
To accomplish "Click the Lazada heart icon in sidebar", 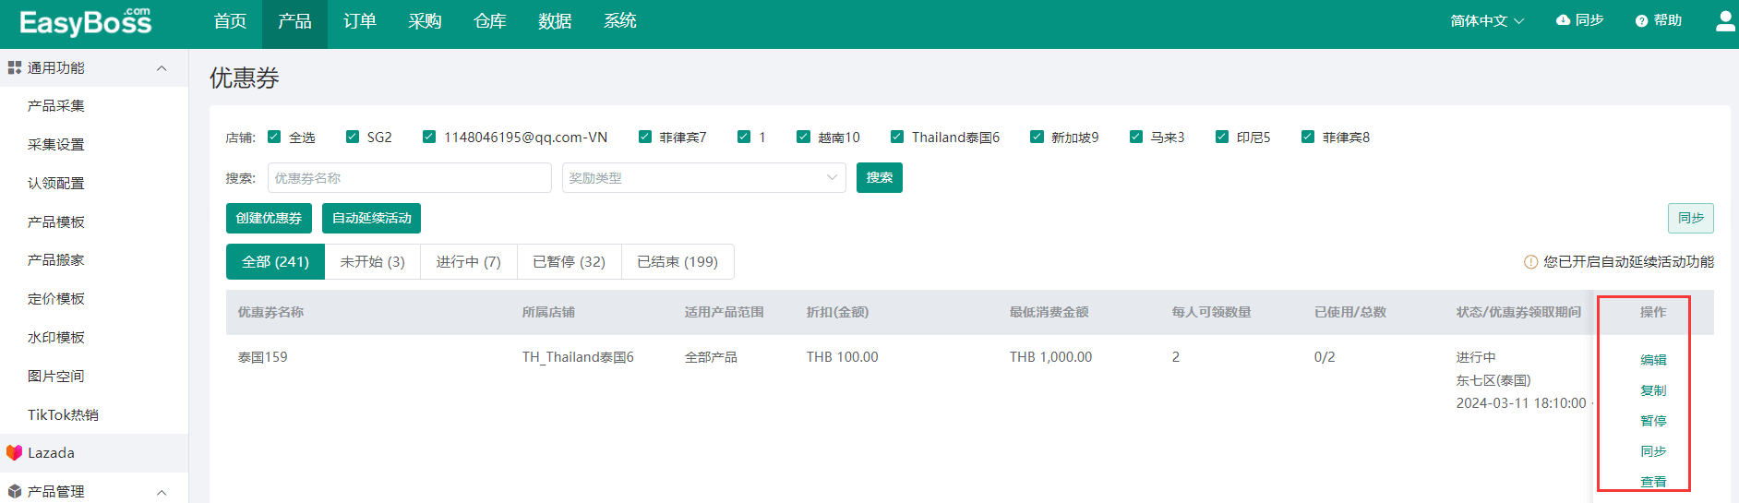I will 14,453.
